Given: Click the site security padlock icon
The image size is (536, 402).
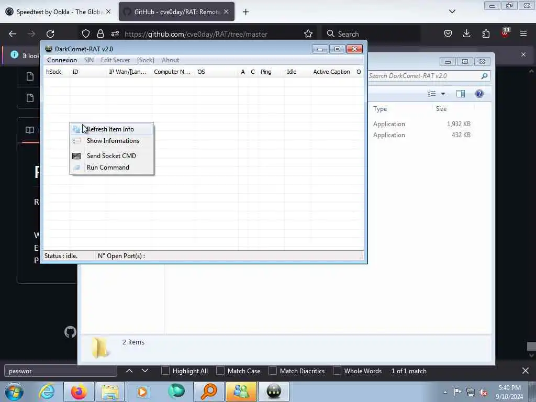Looking at the screenshot, I should point(100,33).
